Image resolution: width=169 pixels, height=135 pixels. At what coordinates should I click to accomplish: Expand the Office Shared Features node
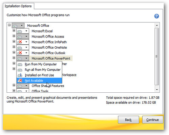[14, 85]
